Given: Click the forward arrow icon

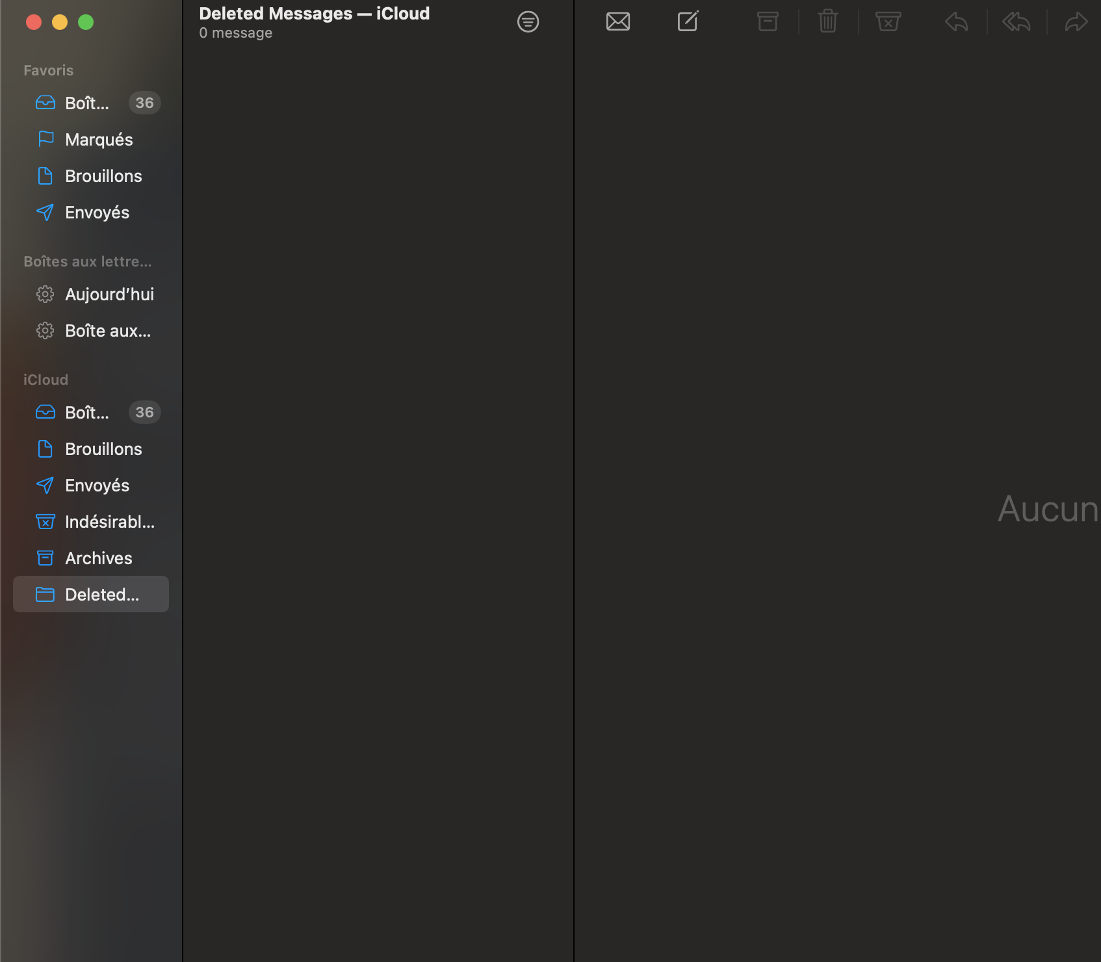Looking at the screenshot, I should click(1076, 22).
